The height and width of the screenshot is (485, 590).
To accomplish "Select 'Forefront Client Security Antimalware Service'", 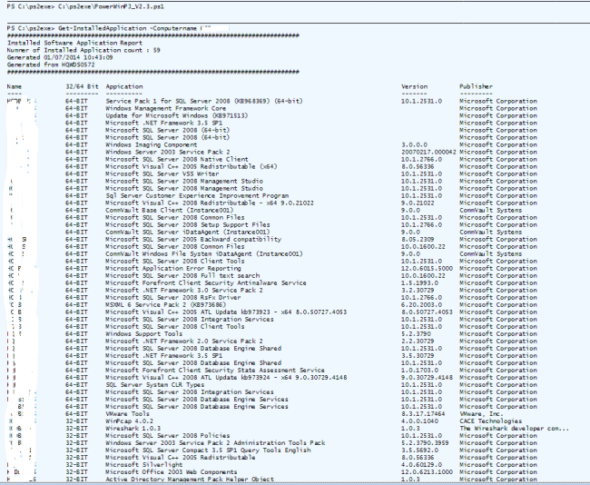I will [x=224, y=282].
